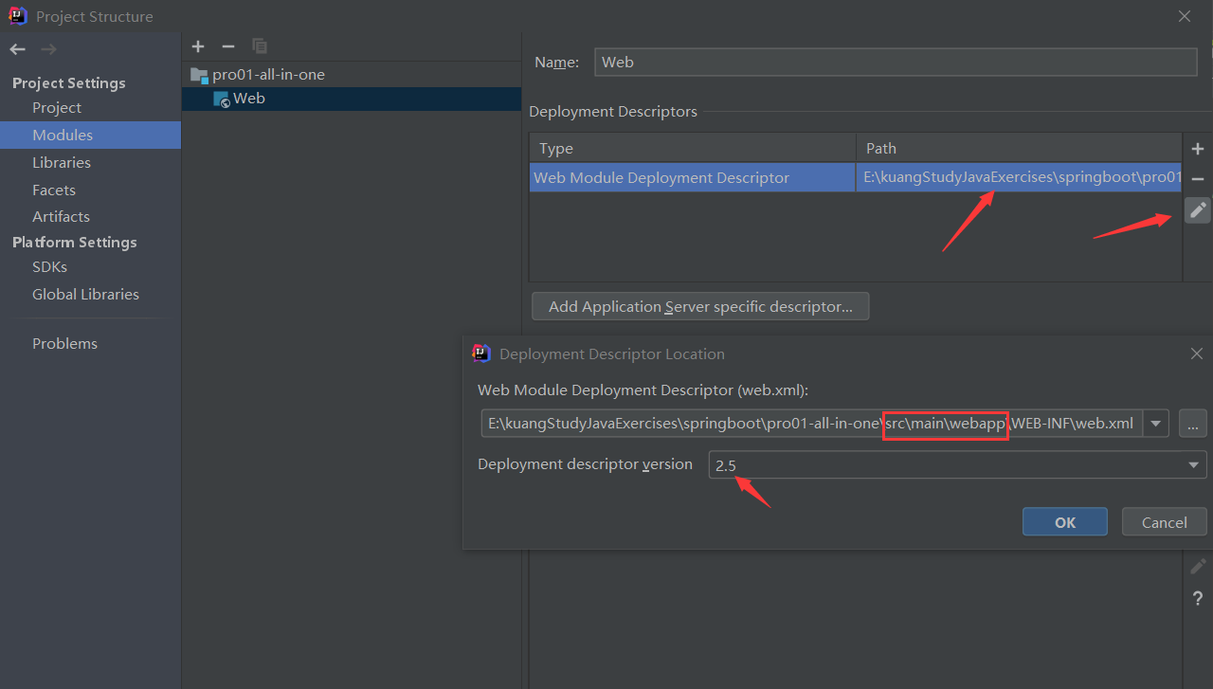The height and width of the screenshot is (689, 1213).
Task: Browse for web.xml with ellipsis button
Action: (1193, 424)
